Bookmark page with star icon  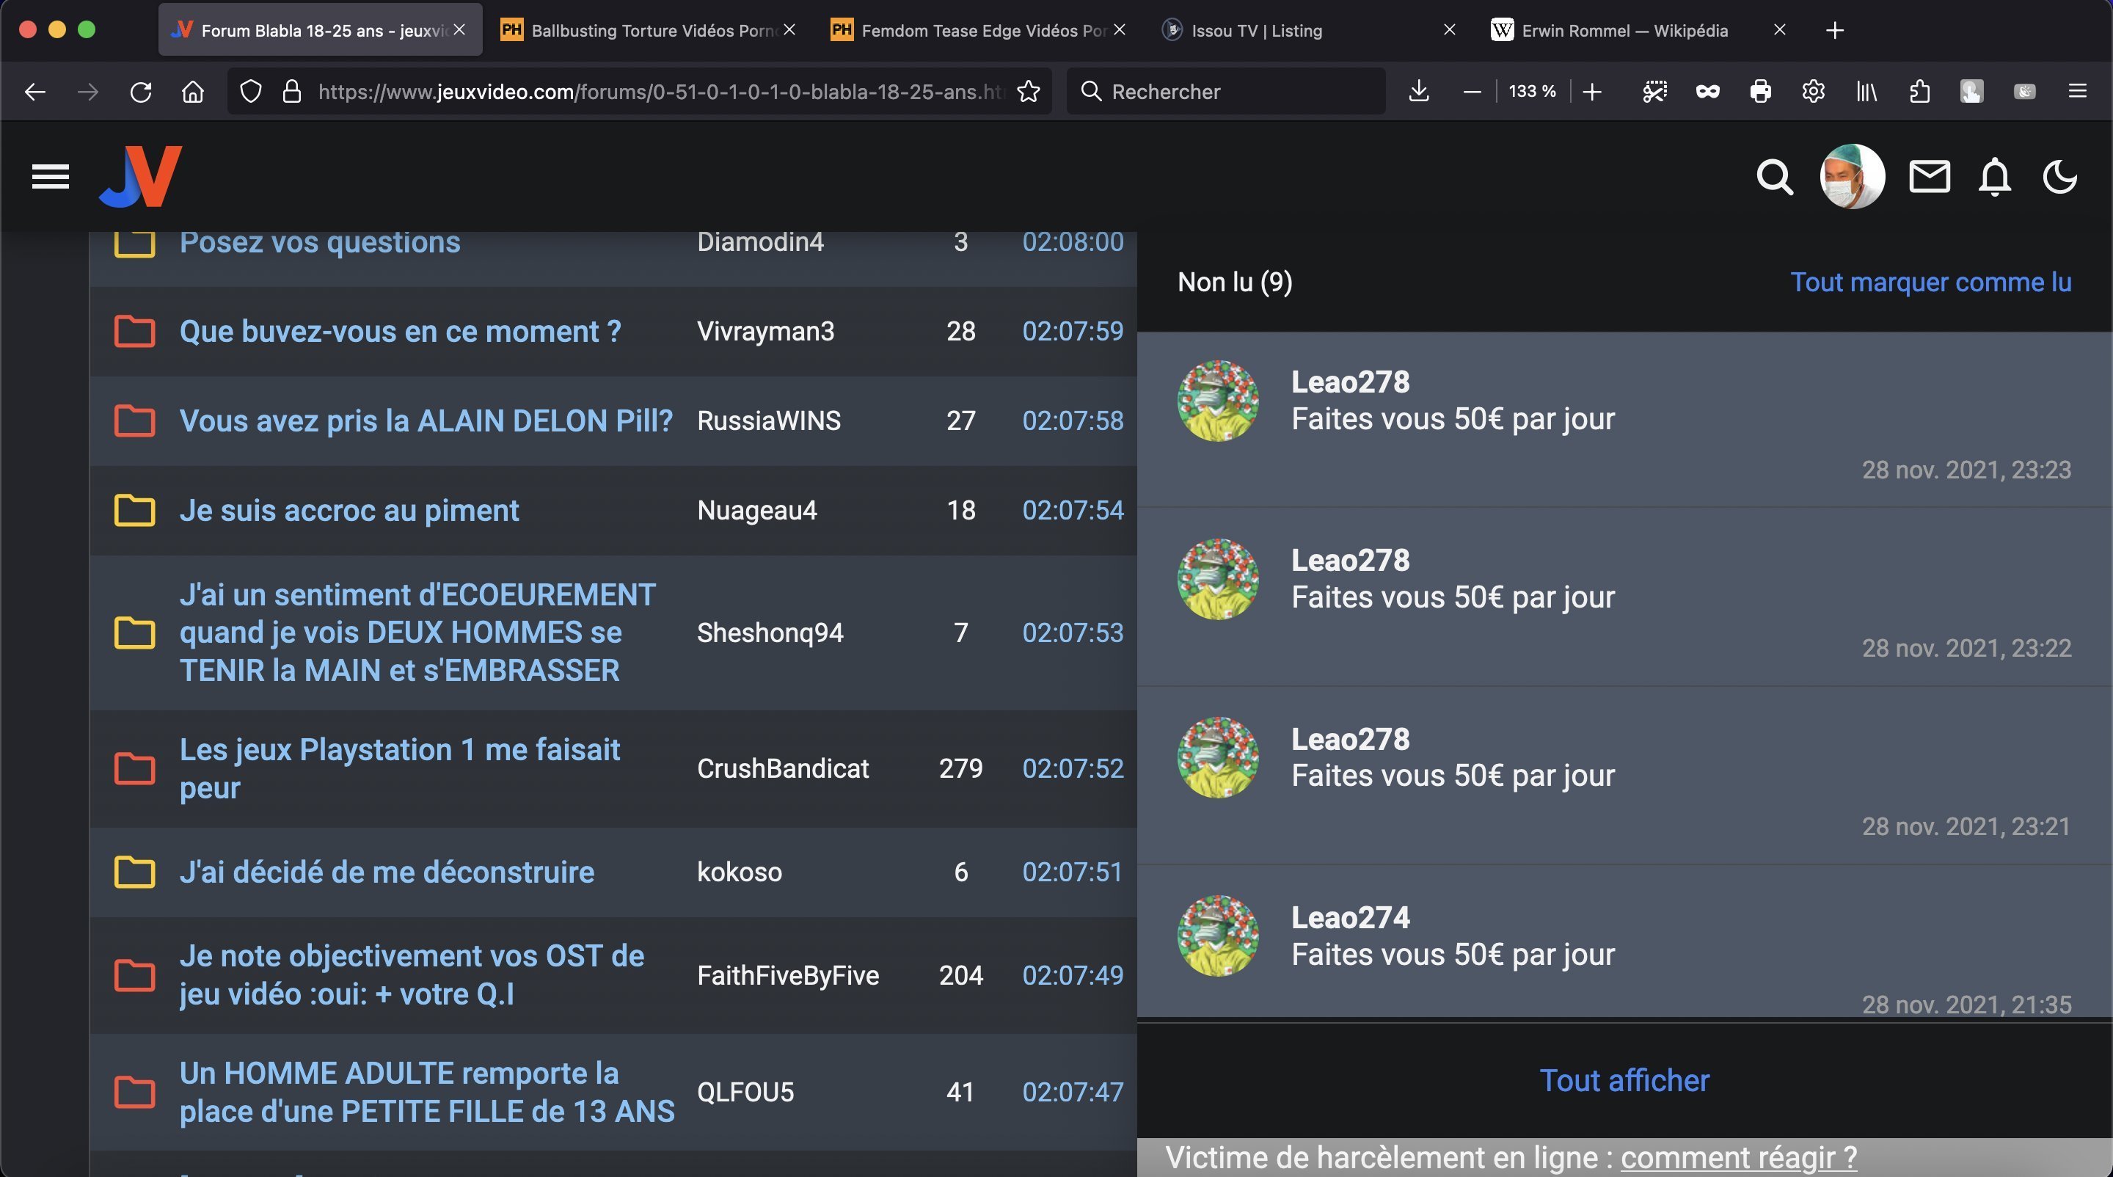[x=1029, y=91]
